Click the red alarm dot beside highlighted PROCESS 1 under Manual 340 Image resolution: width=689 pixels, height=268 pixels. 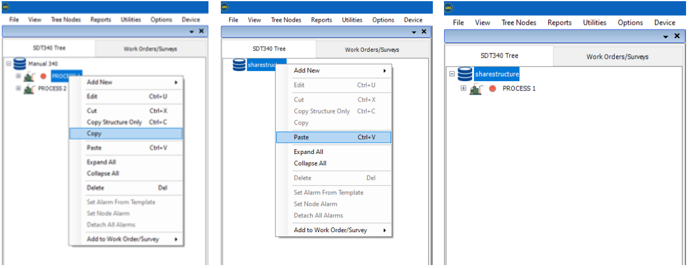(x=43, y=76)
